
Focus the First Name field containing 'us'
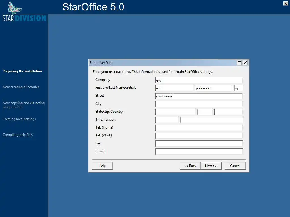point(174,88)
